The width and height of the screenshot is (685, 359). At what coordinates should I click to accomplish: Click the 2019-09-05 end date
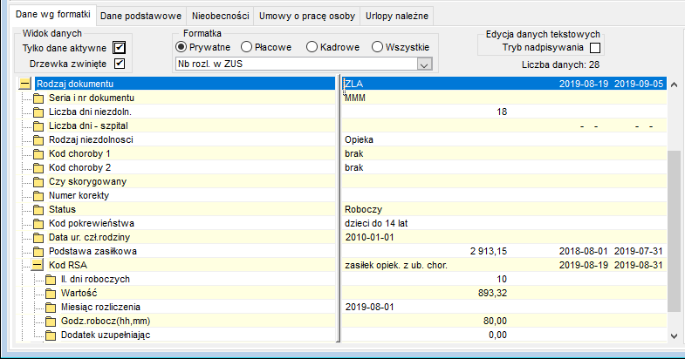639,84
